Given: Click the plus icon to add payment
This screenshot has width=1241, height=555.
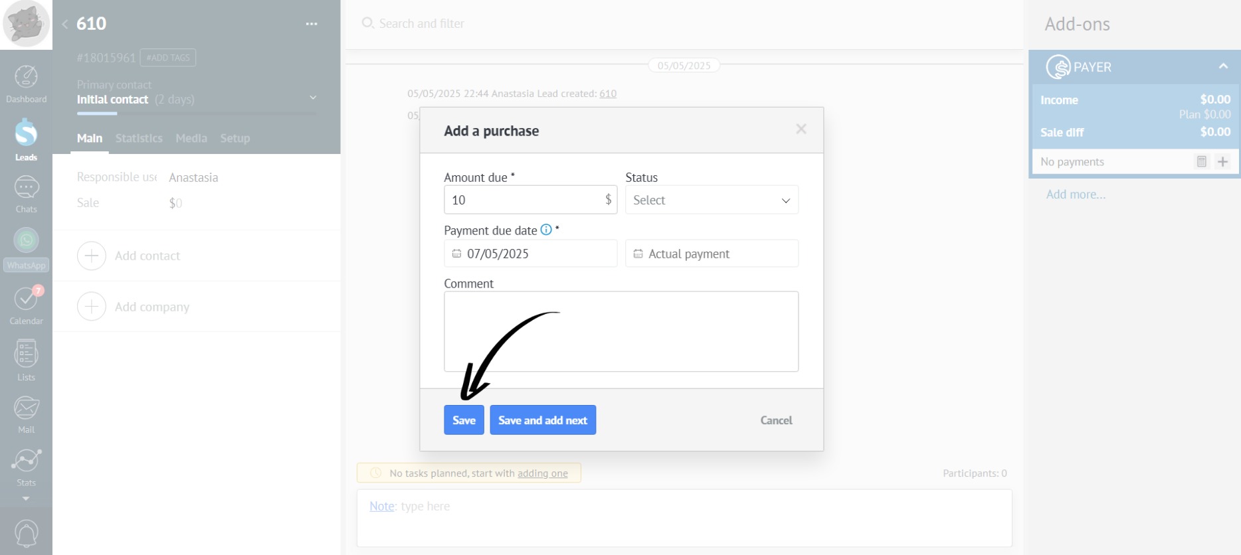Looking at the screenshot, I should [1222, 161].
